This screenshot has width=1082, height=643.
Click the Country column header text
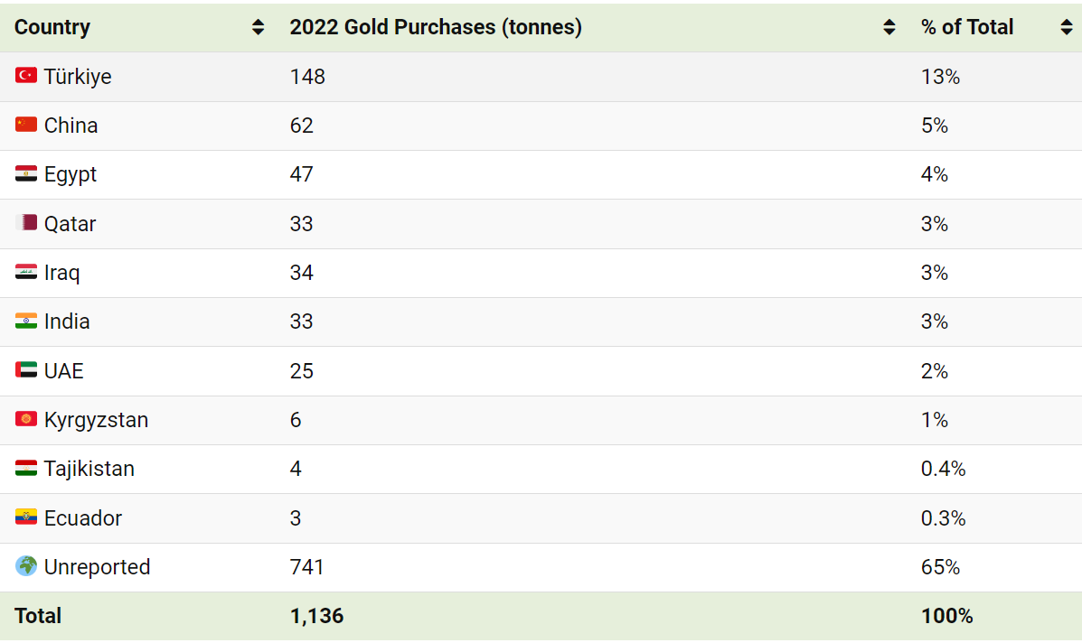point(52,27)
